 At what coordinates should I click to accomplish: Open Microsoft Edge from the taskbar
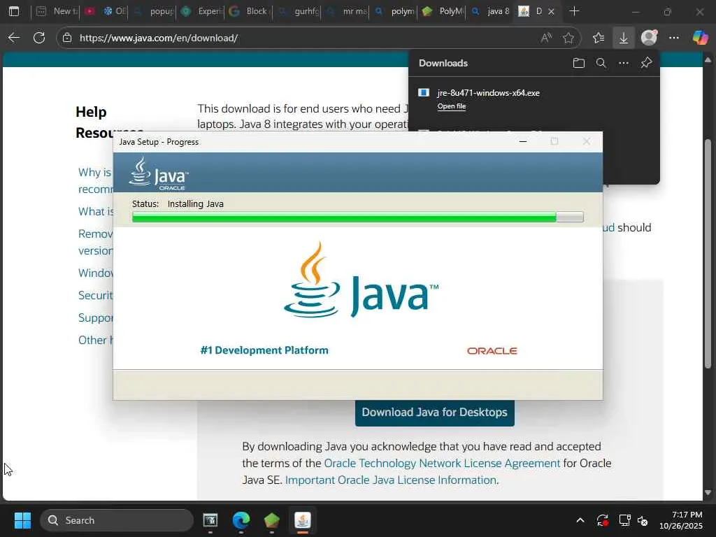(x=241, y=520)
